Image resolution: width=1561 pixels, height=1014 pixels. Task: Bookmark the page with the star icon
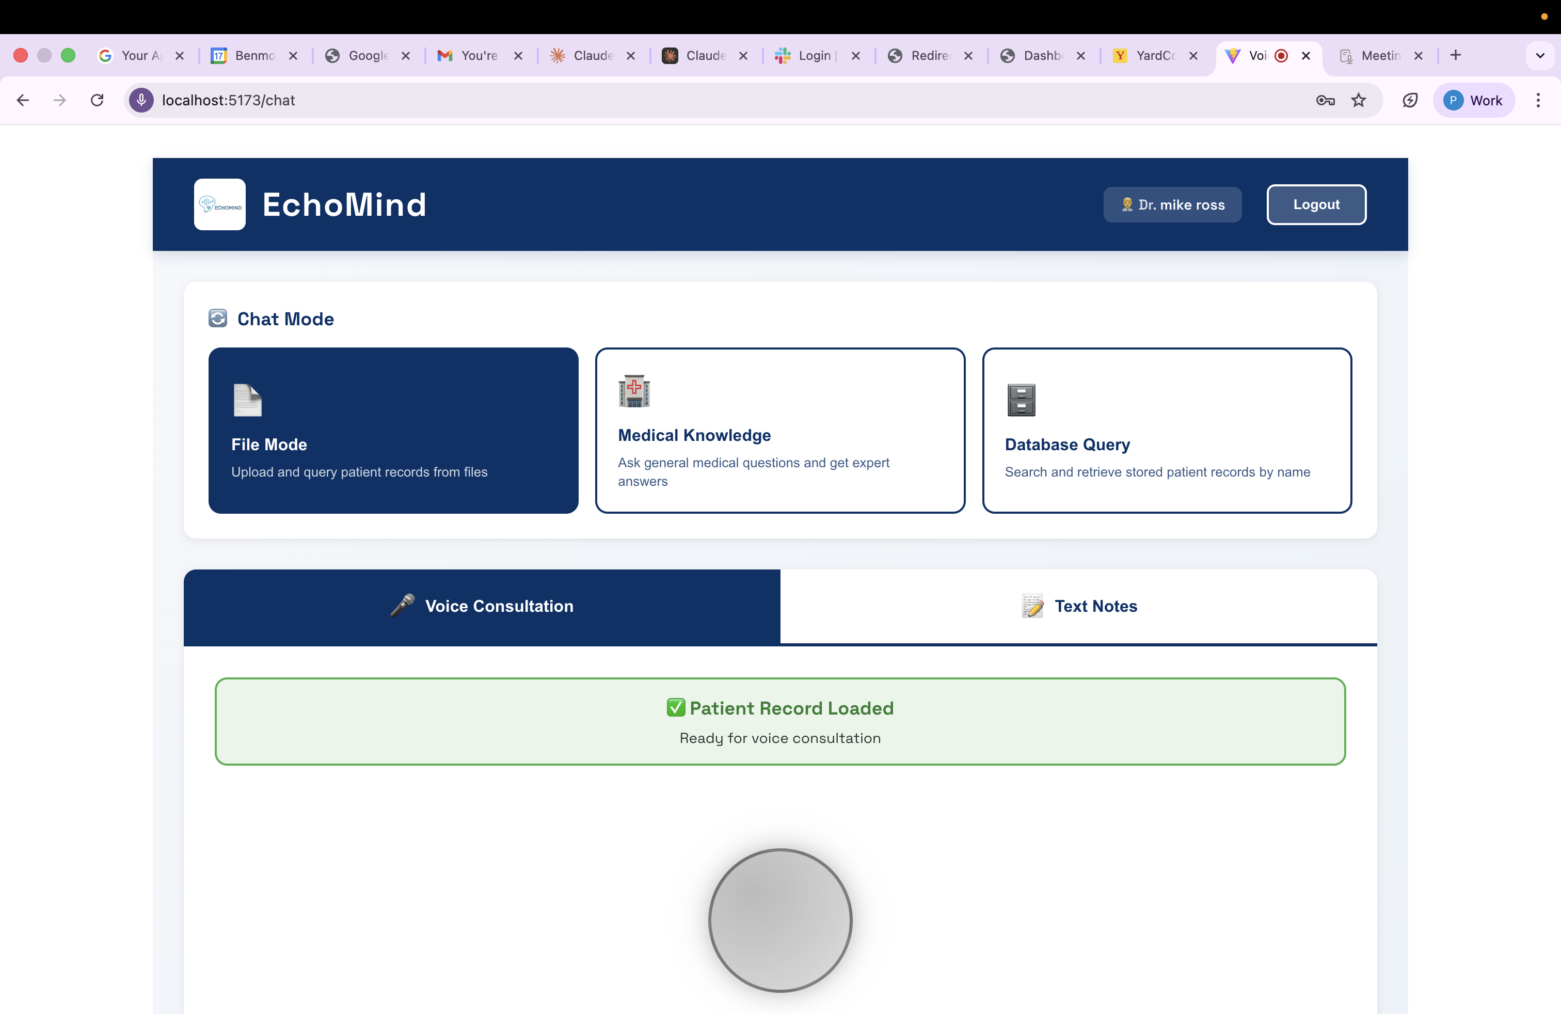[1359, 100]
